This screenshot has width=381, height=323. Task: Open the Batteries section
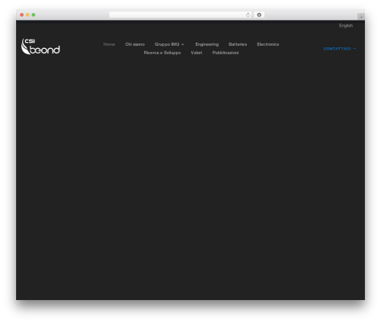click(x=238, y=44)
